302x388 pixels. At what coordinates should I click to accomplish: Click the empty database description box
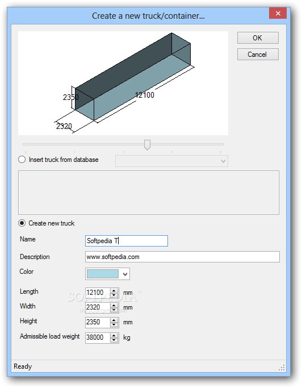coord(149,193)
